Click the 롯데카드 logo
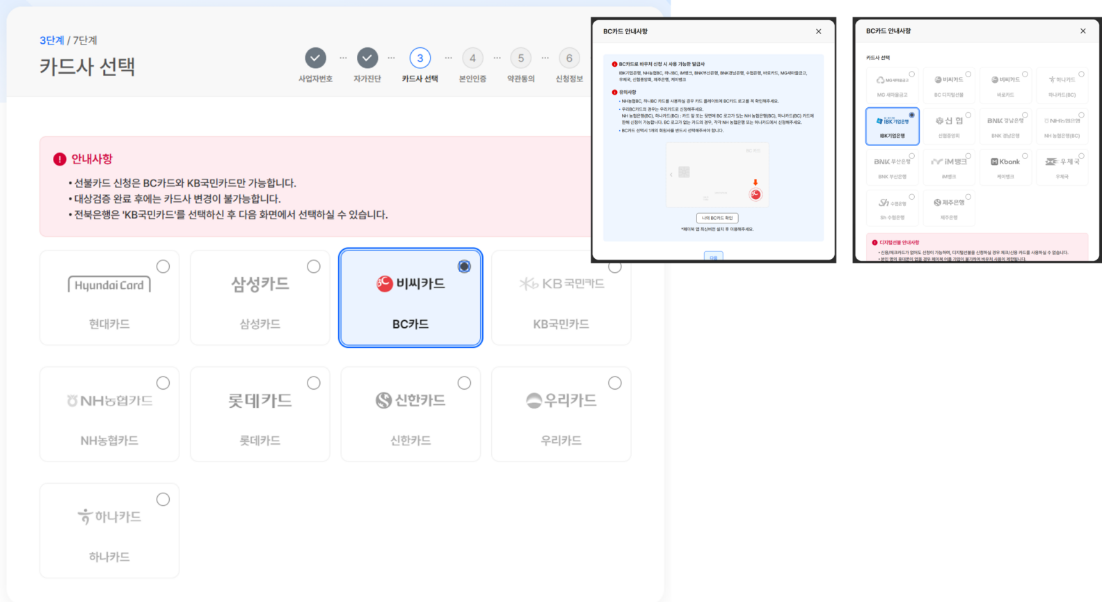This screenshot has width=1102, height=602. click(259, 401)
